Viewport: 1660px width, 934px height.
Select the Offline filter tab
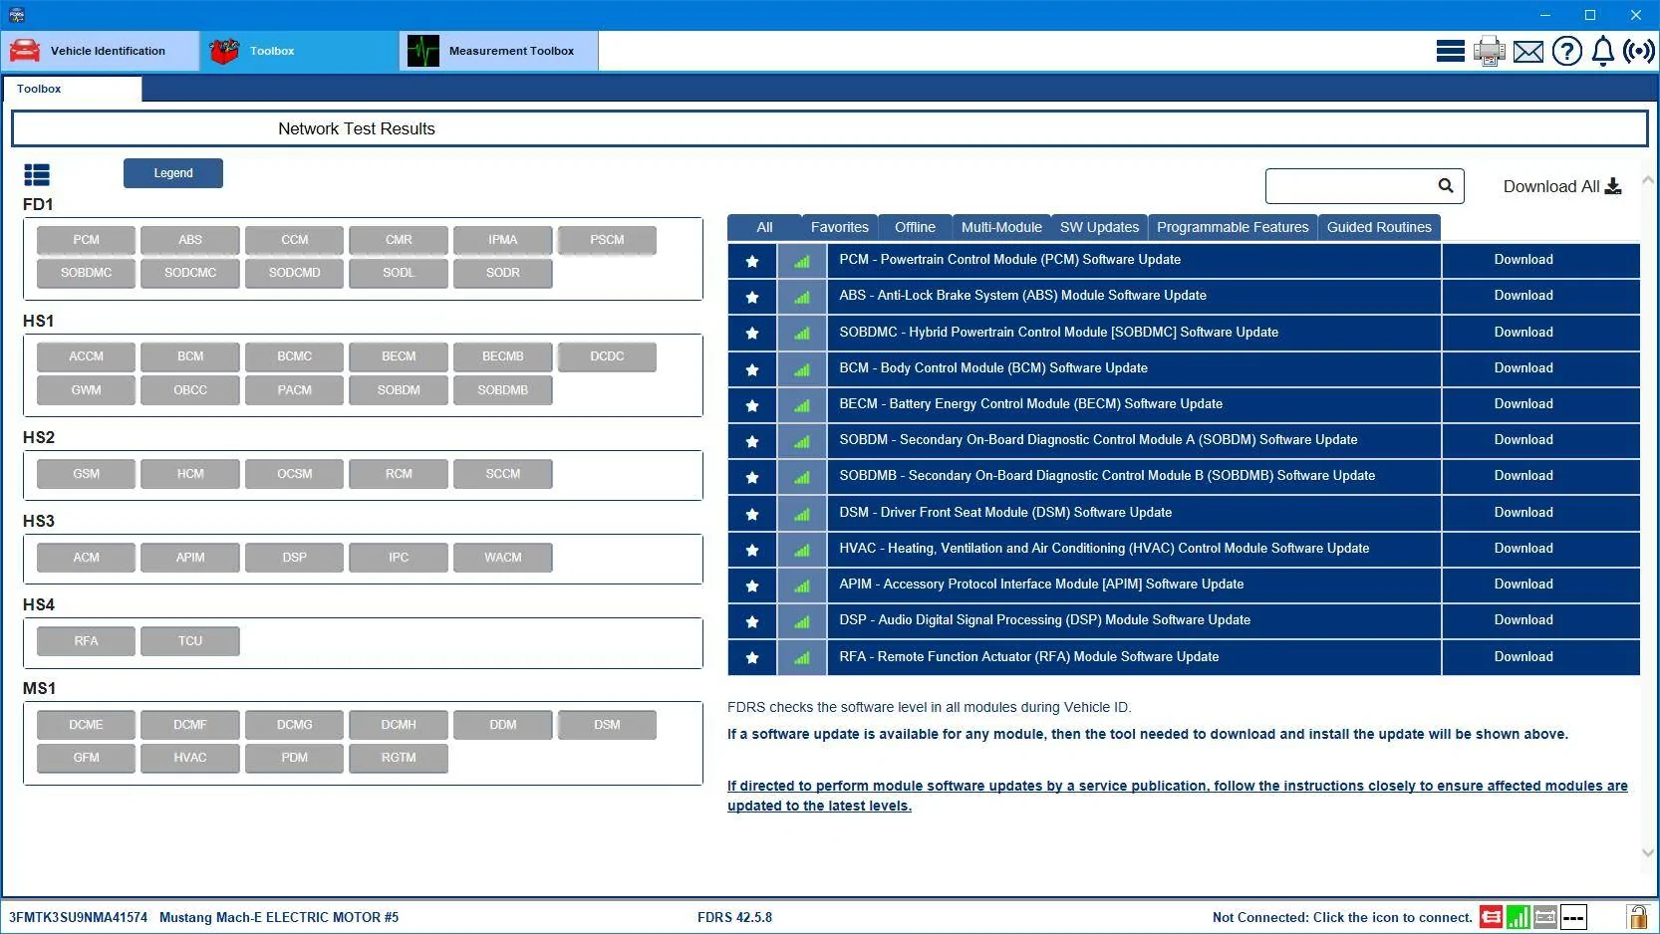[915, 227]
